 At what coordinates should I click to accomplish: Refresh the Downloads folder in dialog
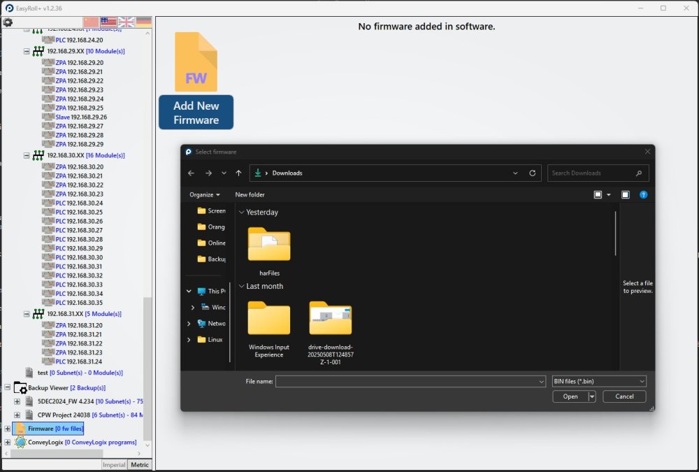click(533, 173)
